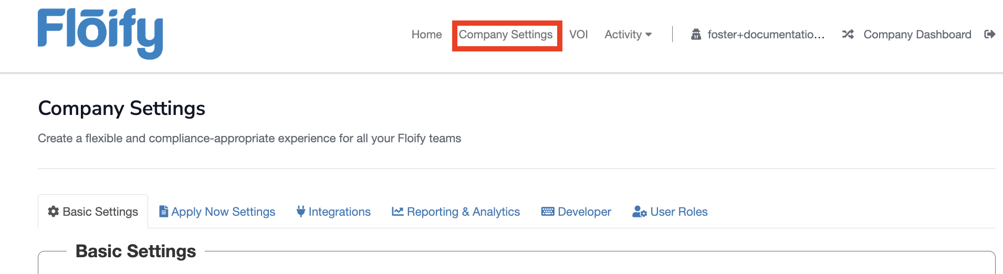This screenshot has width=1003, height=274.
Task: Click the gear icon on Basic Settings
Action: pos(53,212)
